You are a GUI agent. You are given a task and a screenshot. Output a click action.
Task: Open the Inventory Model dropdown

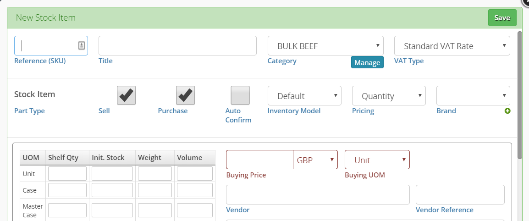304,96
